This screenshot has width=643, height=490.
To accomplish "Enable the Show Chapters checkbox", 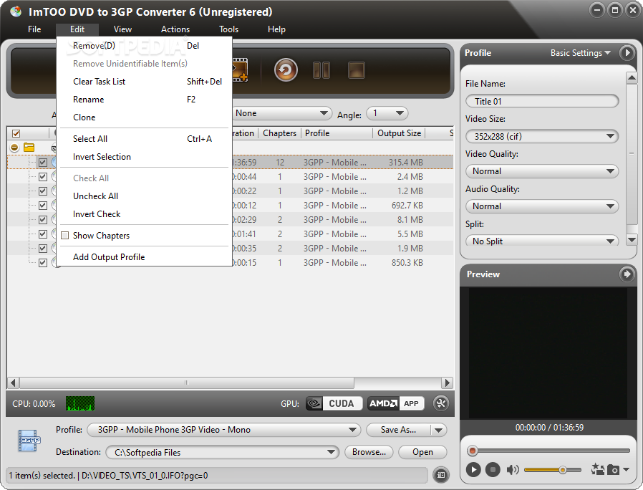I will point(64,236).
